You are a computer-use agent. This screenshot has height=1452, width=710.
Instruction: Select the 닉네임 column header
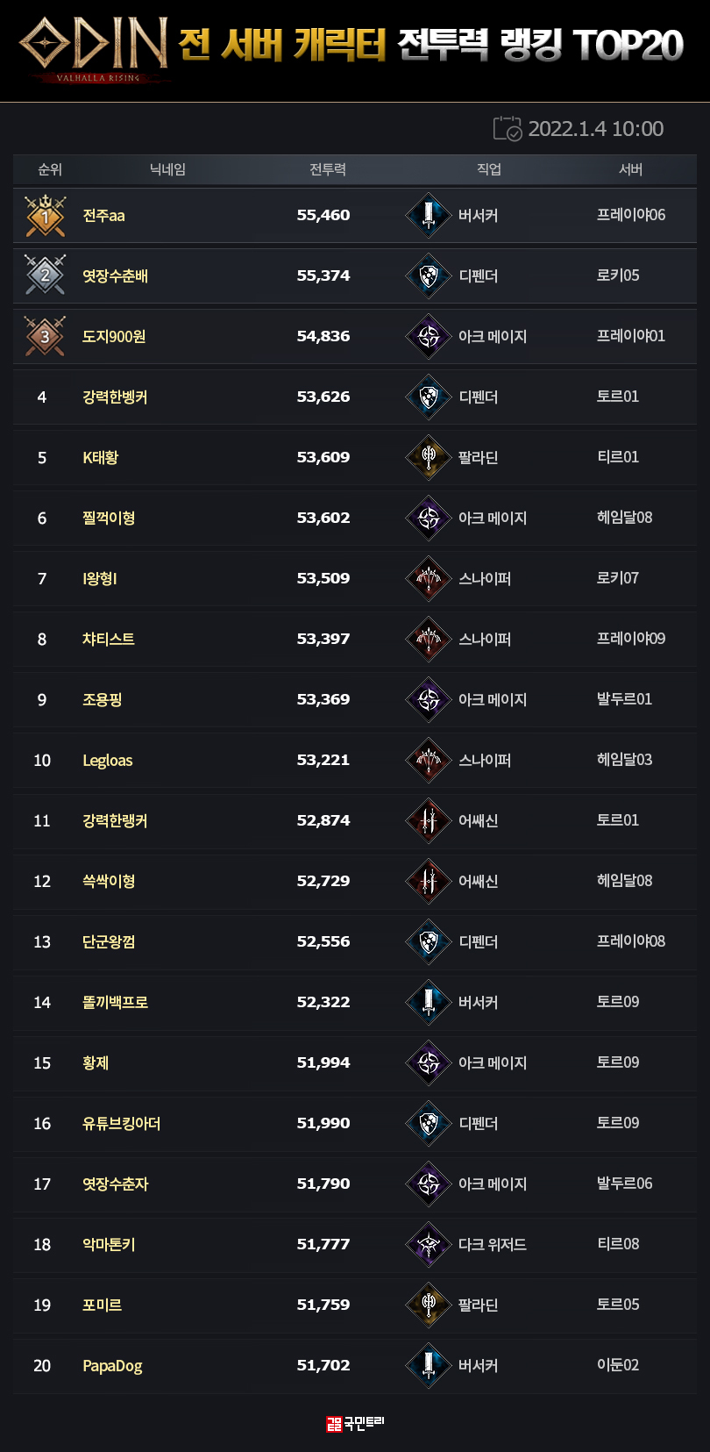coord(167,169)
